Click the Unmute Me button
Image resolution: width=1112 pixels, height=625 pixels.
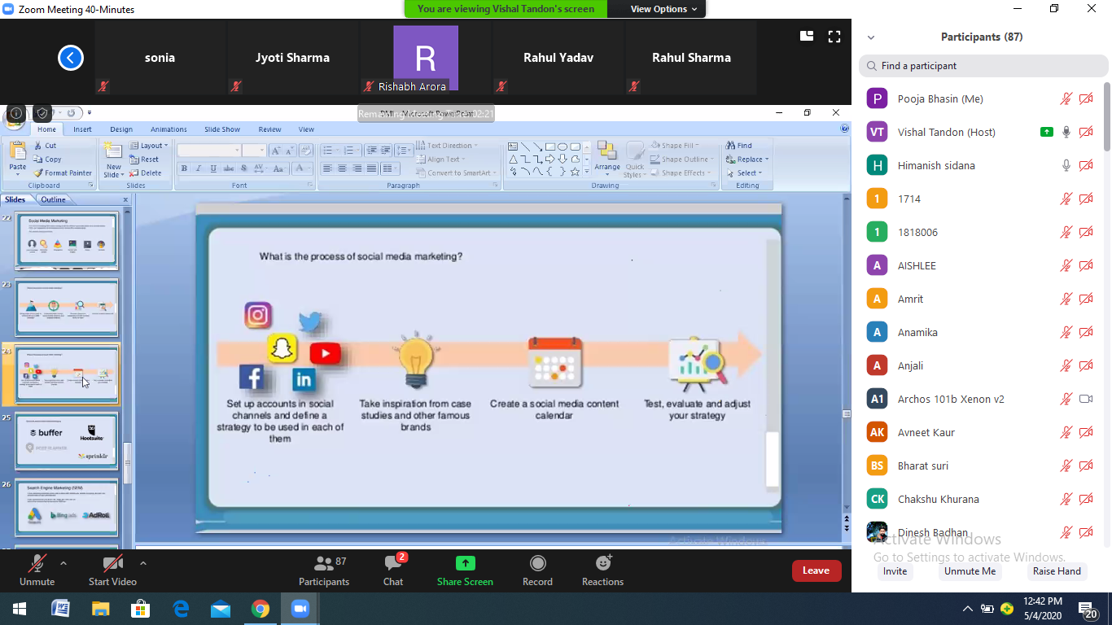point(970,571)
